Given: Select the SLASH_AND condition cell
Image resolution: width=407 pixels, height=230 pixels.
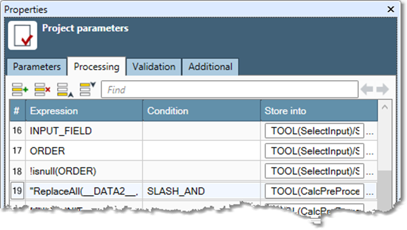Looking at the screenshot, I should point(201,191).
